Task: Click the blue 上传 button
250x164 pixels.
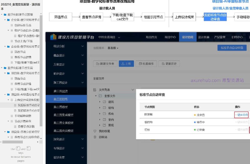Action: click(126, 64)
